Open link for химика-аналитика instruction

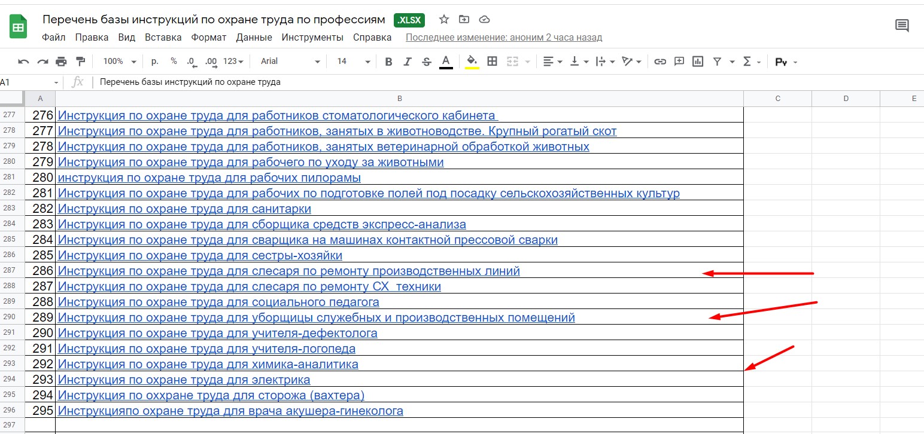pyautogui.click(x=208, y=364)
